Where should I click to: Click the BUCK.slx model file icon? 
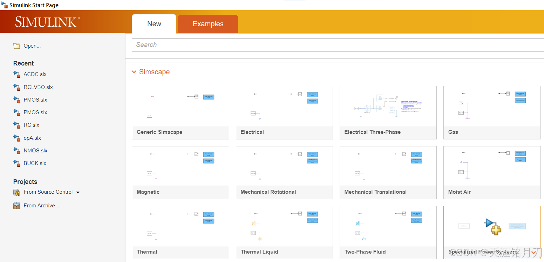pyautogui.click(x=17, y=163)
